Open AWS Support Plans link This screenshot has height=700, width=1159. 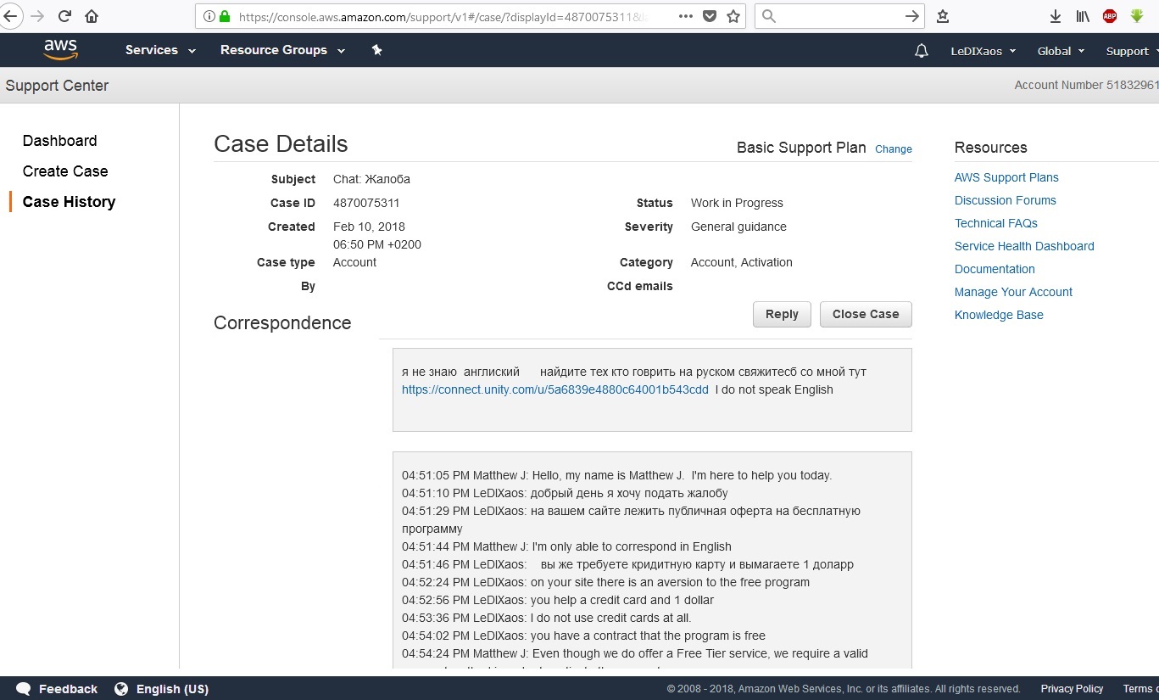[x=1006, y=177]
